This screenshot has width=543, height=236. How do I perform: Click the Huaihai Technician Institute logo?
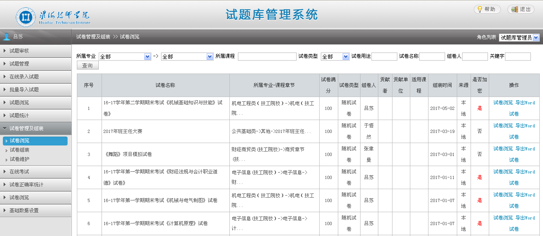coord(53,17)
